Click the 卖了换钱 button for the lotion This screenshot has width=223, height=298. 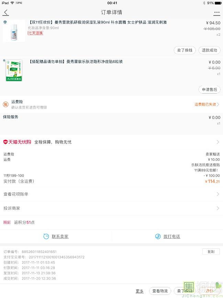pos(185,50)
